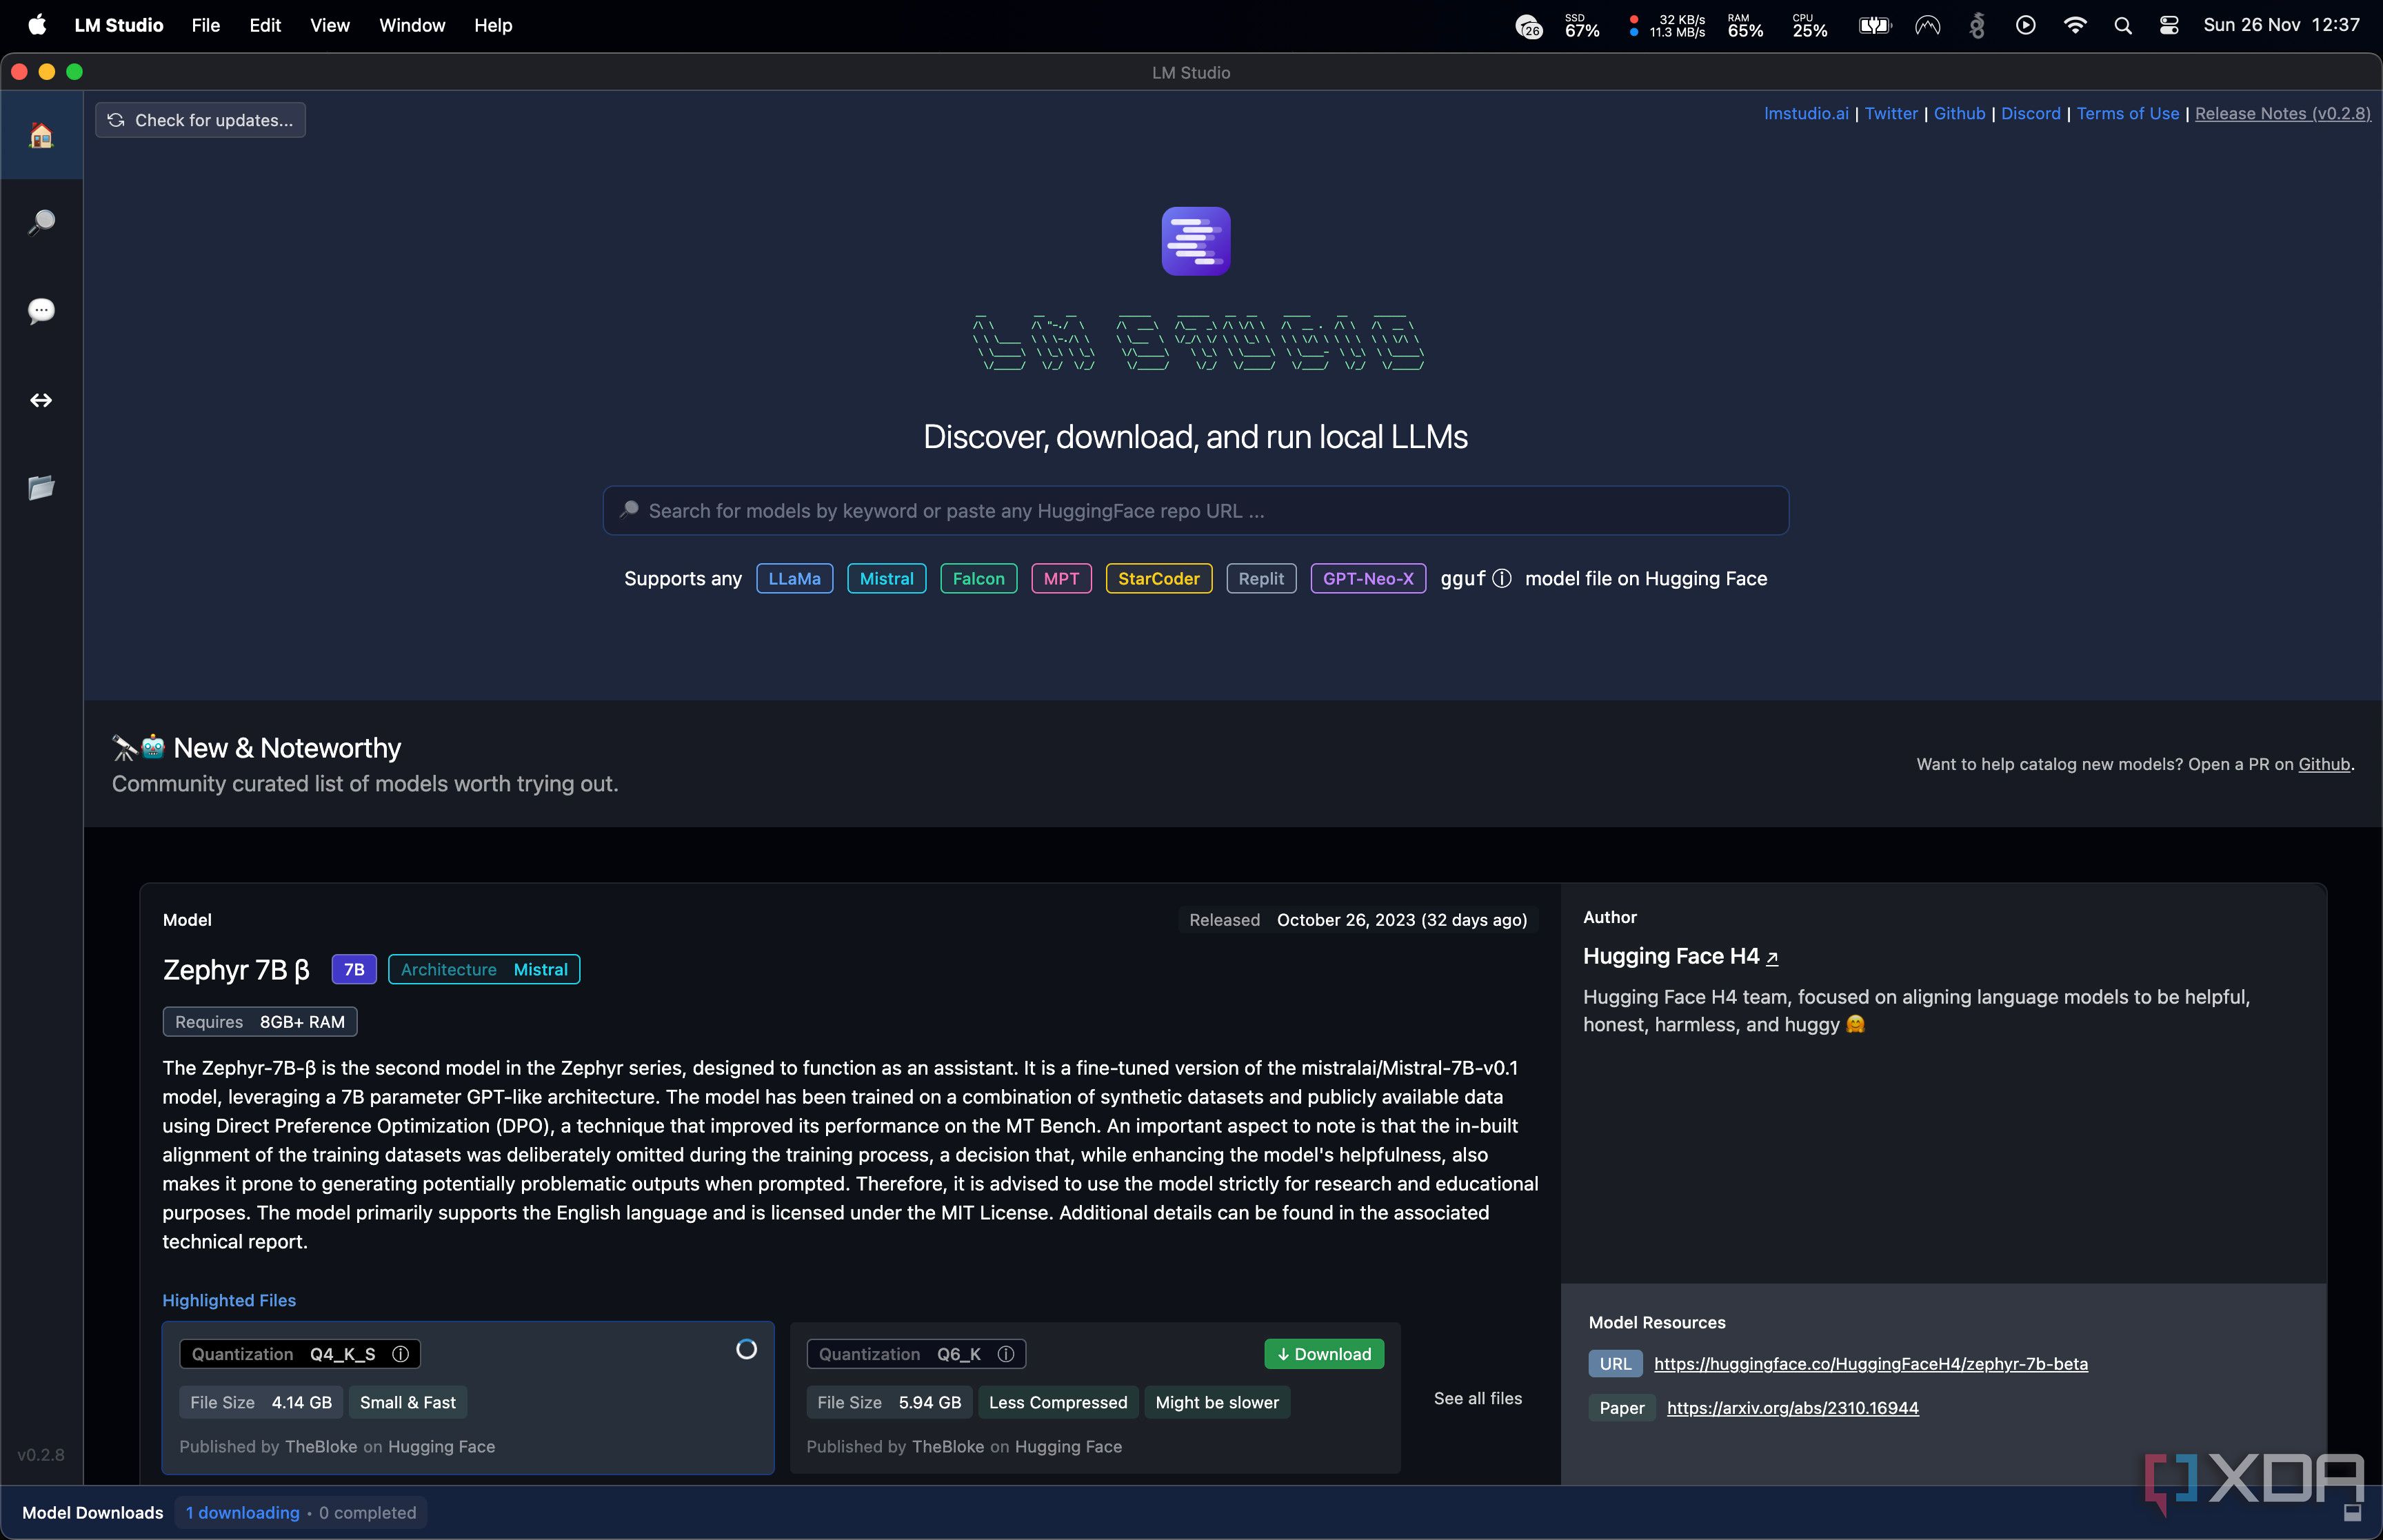
Task: Click the Requires 8GB+ RAM badge
Action: (260, 1022)
